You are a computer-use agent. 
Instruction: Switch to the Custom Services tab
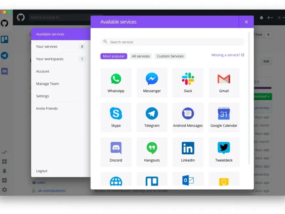(170, 56)
